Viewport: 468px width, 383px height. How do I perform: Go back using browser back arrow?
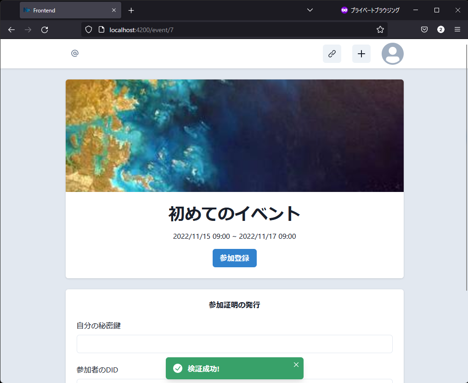coord(11,30)
